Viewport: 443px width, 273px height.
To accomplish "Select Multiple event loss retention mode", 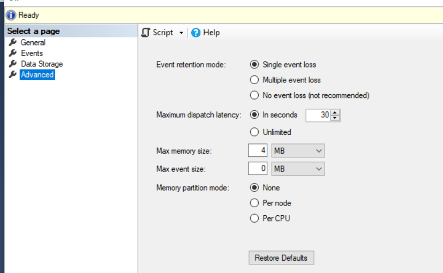I will point(255,80).
